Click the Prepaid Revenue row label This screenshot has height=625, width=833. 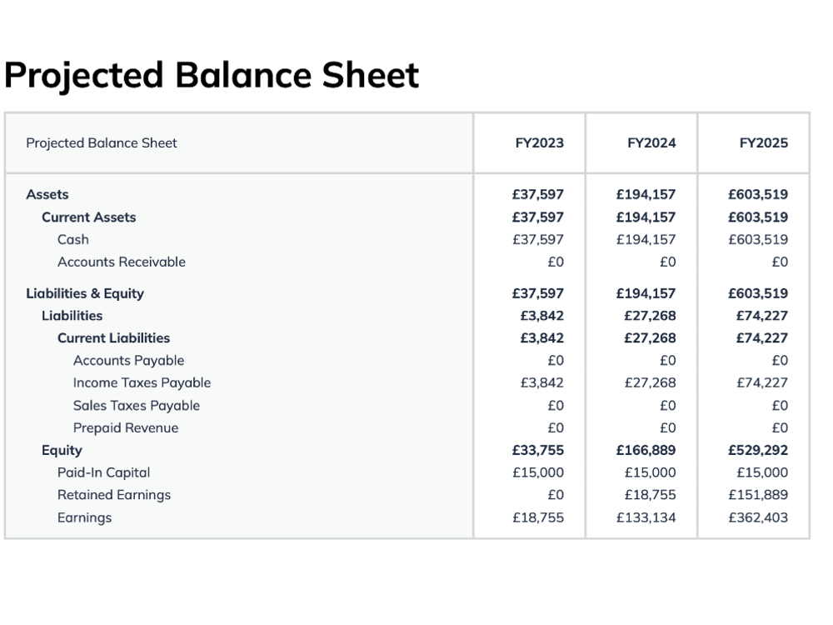[126, 427]
